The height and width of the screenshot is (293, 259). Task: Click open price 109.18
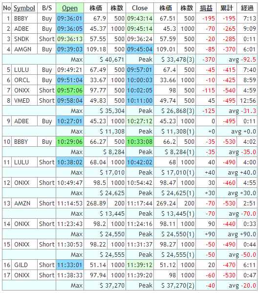[96, 49]
